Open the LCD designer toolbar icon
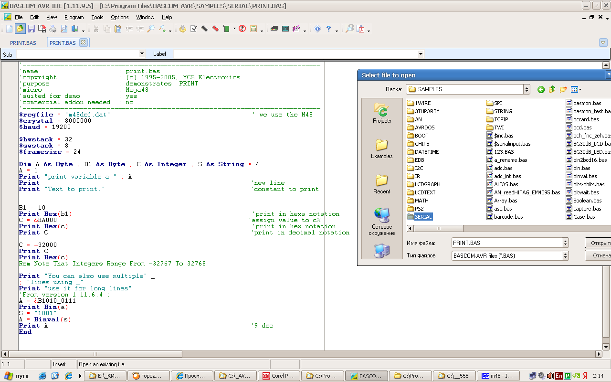 [x=285, y=29]
